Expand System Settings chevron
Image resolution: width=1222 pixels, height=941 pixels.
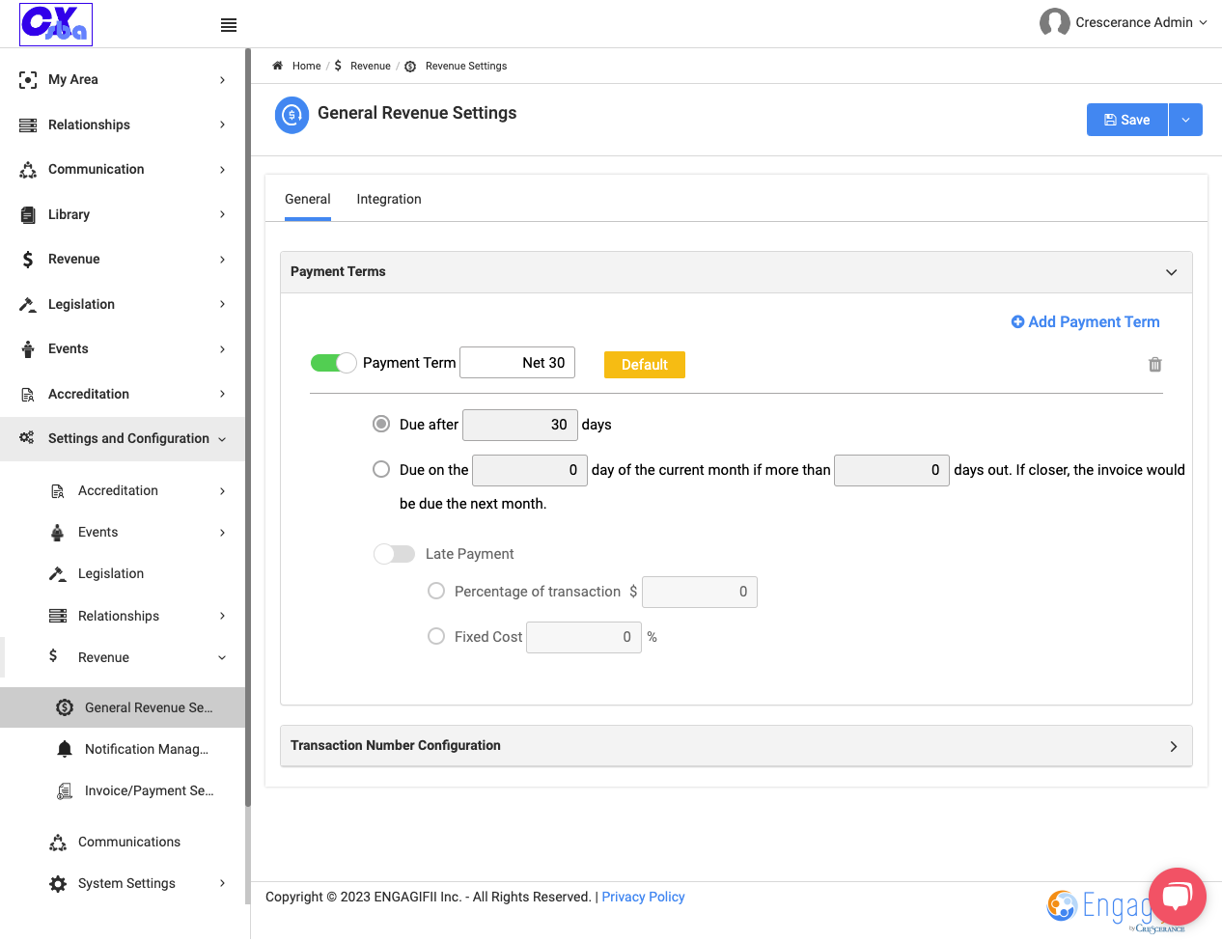tap(222, 883)
